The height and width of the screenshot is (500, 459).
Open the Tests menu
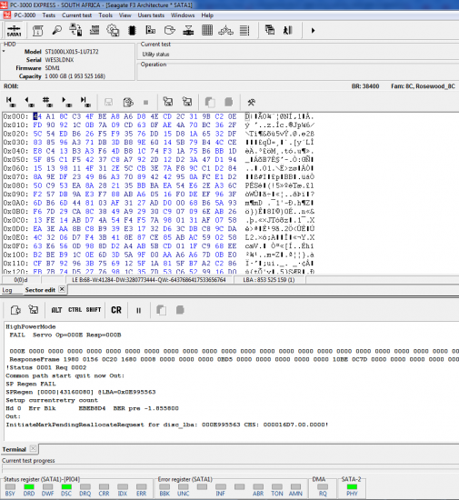coord(48,15)
